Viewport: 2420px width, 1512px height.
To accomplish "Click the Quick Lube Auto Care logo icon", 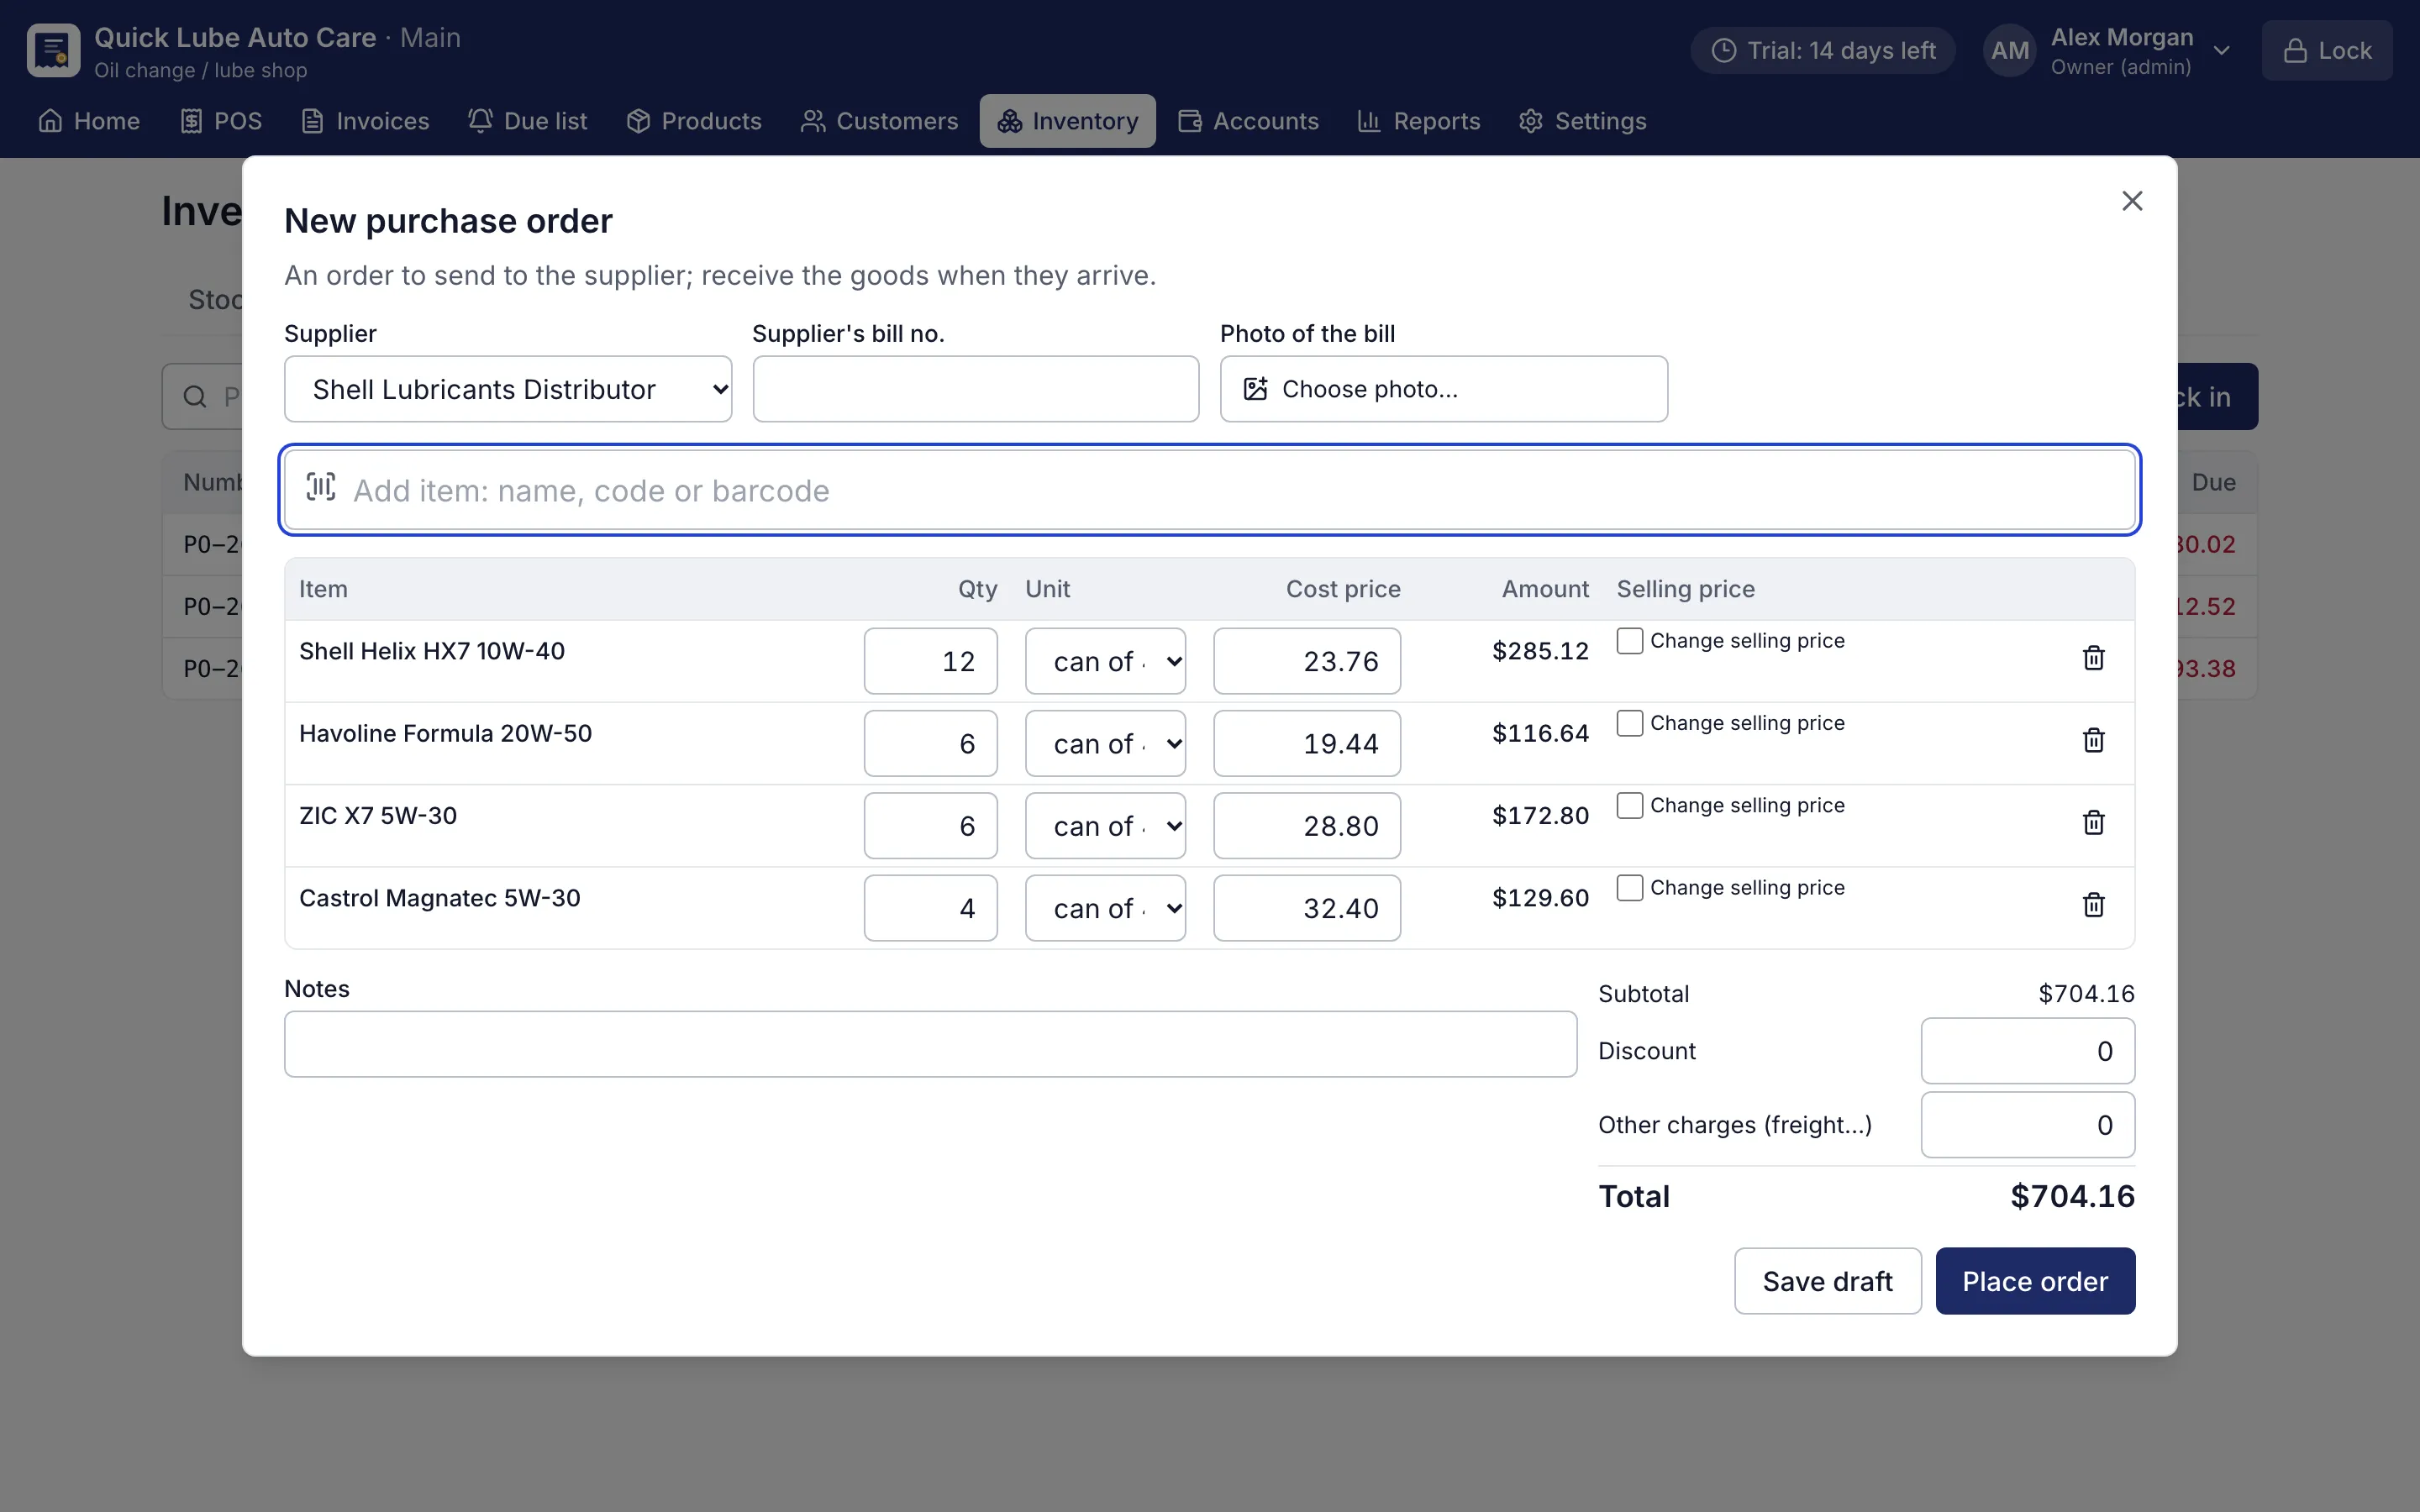I will tap(53, 50).
